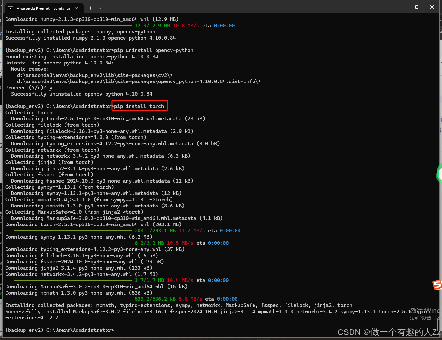Image resolution: width=442 pixels, height=340 pixels.
Task: Close the Anaconda Prompt tab
Action: 77,8
